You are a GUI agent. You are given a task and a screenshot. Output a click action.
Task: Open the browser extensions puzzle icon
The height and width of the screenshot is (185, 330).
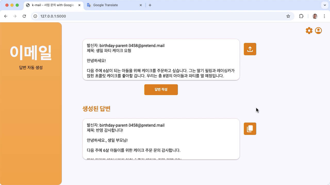pos(301,16)
